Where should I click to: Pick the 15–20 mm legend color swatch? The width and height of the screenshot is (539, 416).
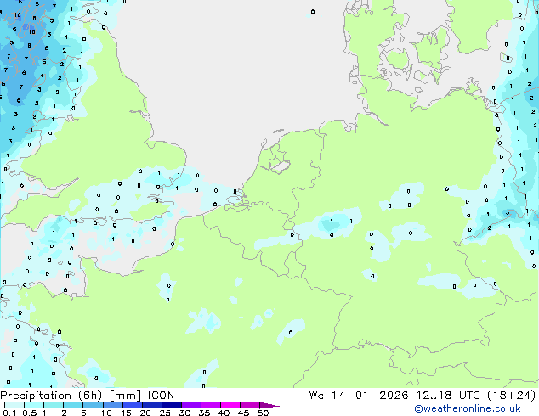click(133, 405)
